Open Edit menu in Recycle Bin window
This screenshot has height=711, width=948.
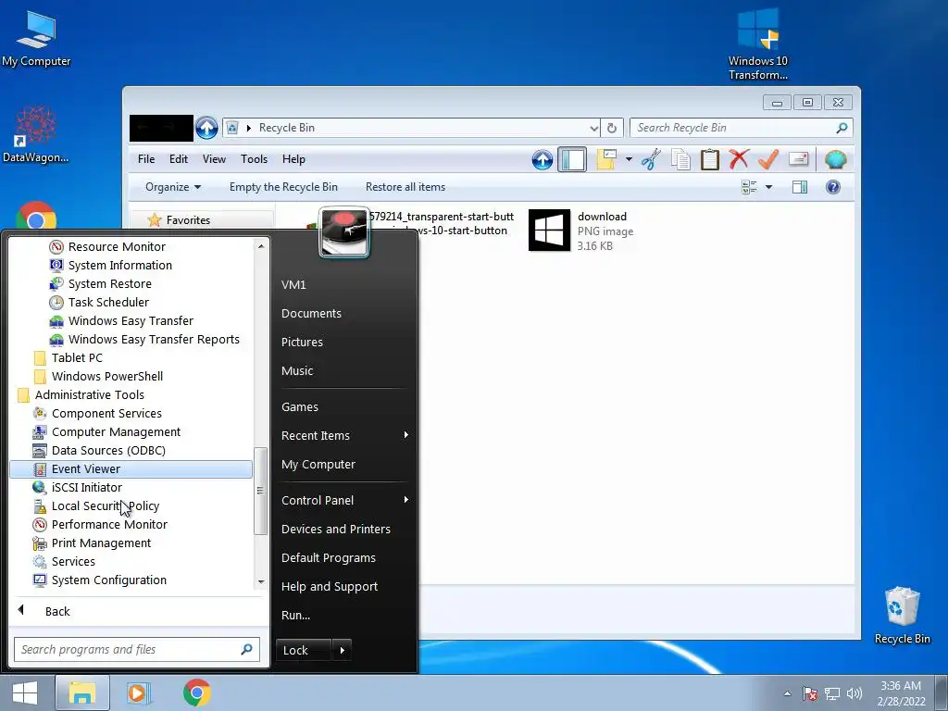(179, 159)
